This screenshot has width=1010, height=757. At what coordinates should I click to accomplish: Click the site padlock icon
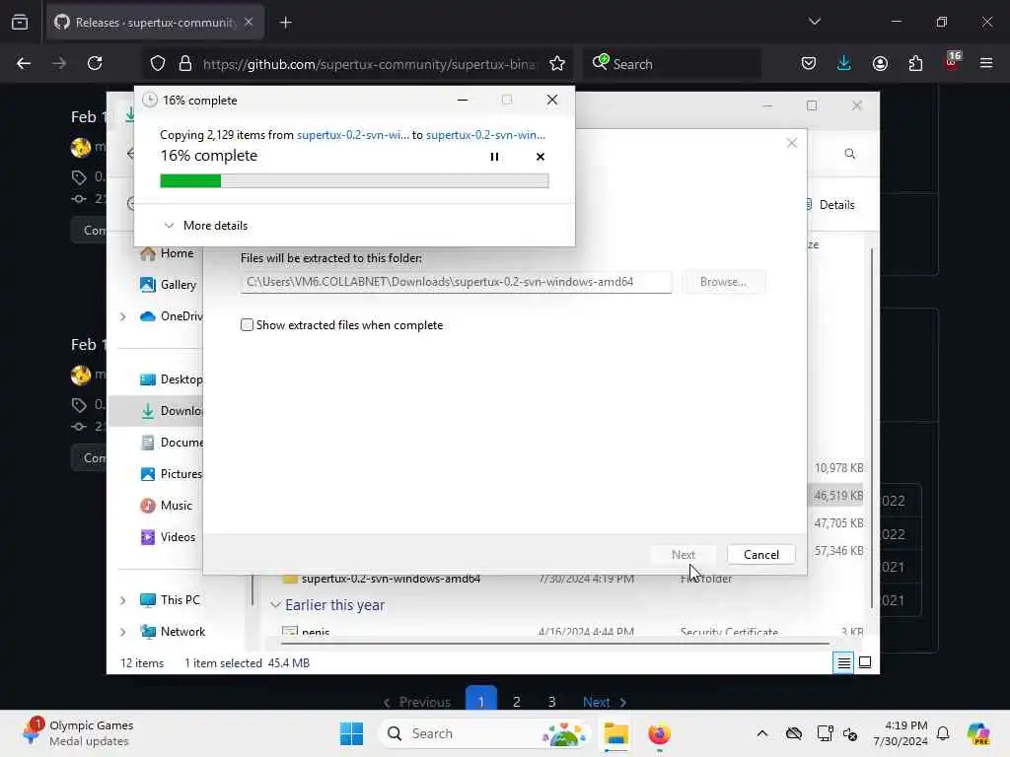[x=185, y=63]
